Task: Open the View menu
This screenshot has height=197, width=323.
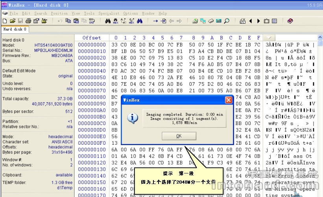Action: (76, 13)
